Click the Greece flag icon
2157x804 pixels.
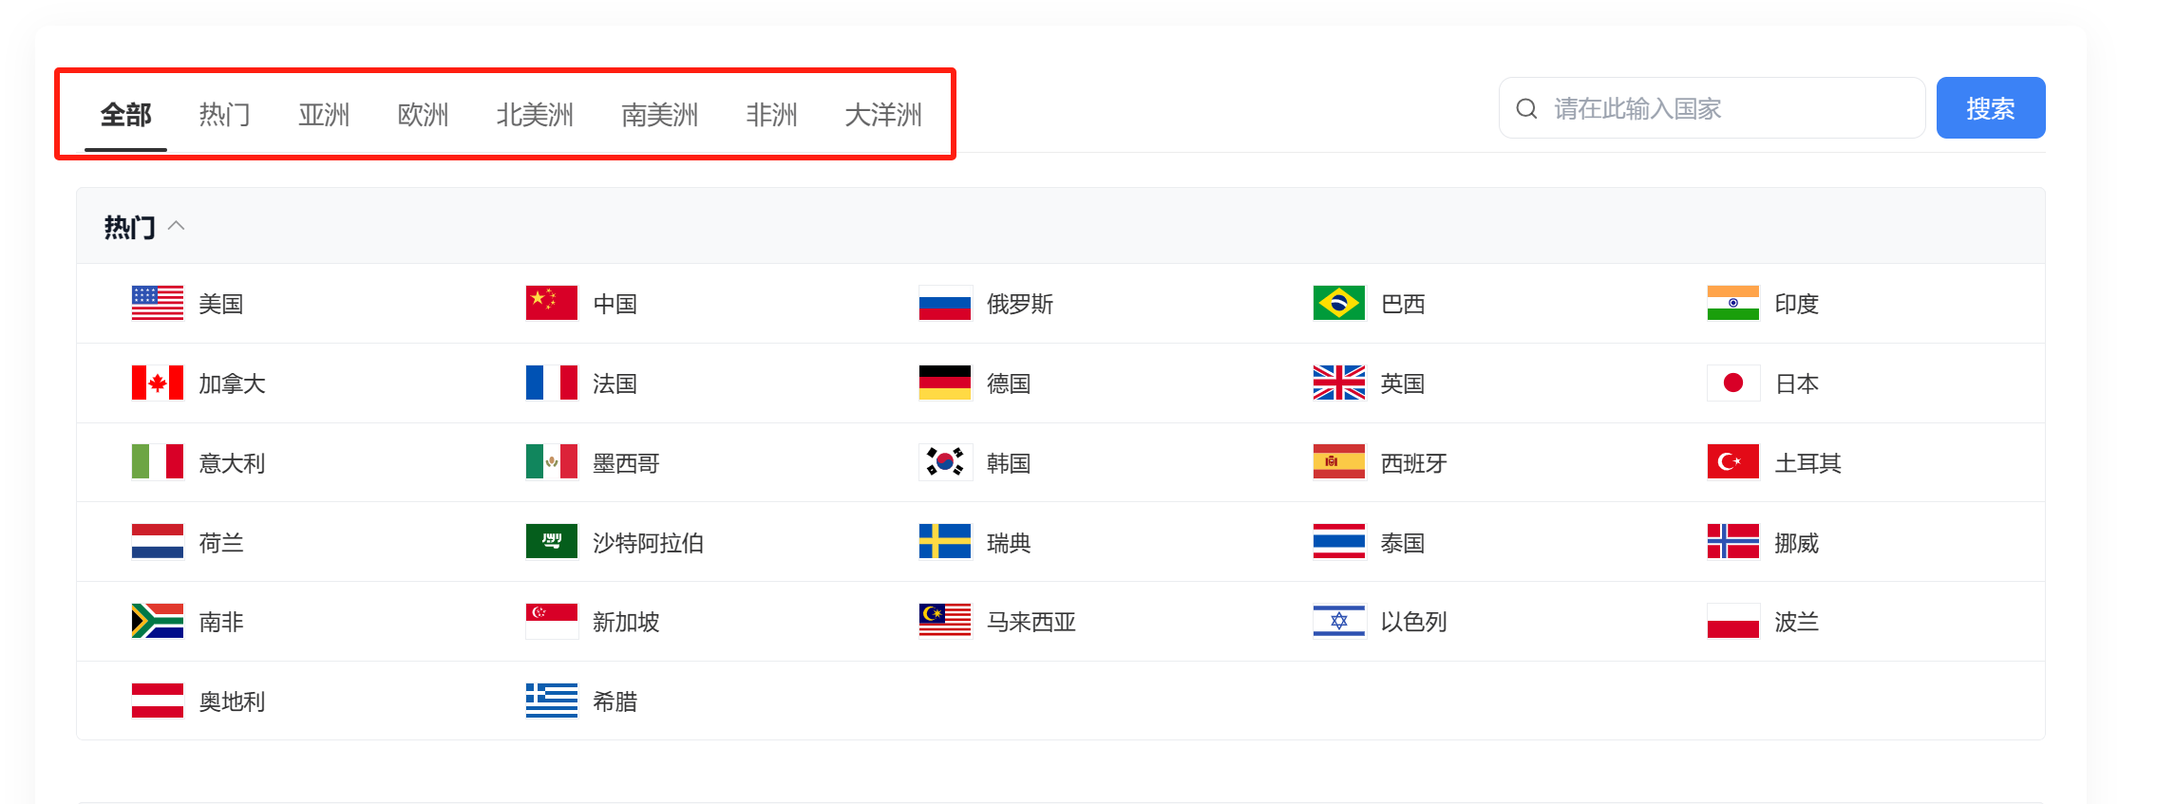pyautogui.click(x=552, y=701)
